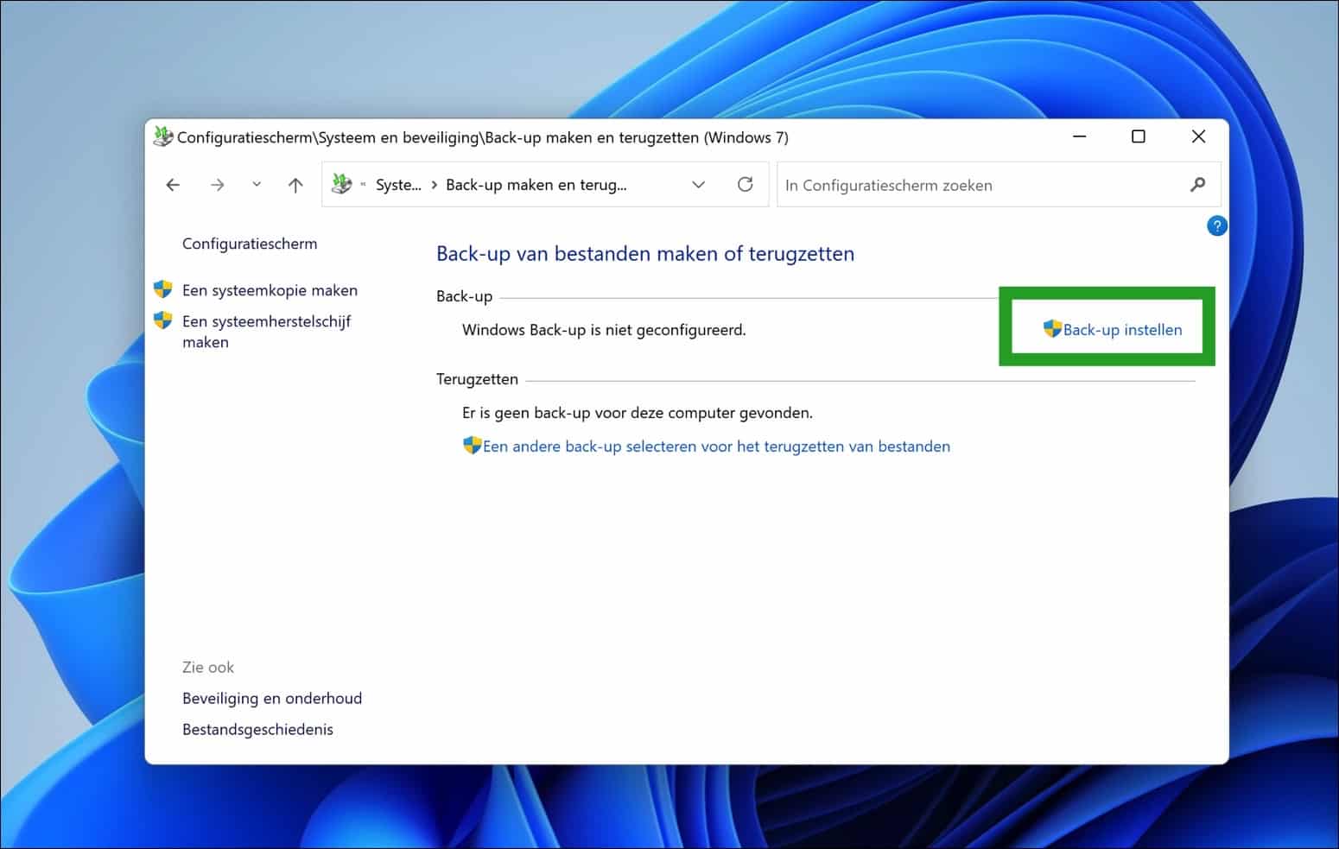The image size is (1339, 849).
Task: Click the app icon in the title bar
Action: 163,136
